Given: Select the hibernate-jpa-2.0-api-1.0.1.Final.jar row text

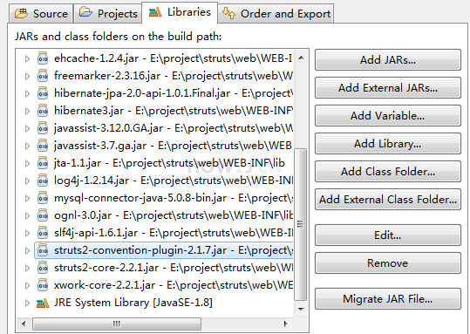Looking at the screenshot, I should [x=174, y=93].
